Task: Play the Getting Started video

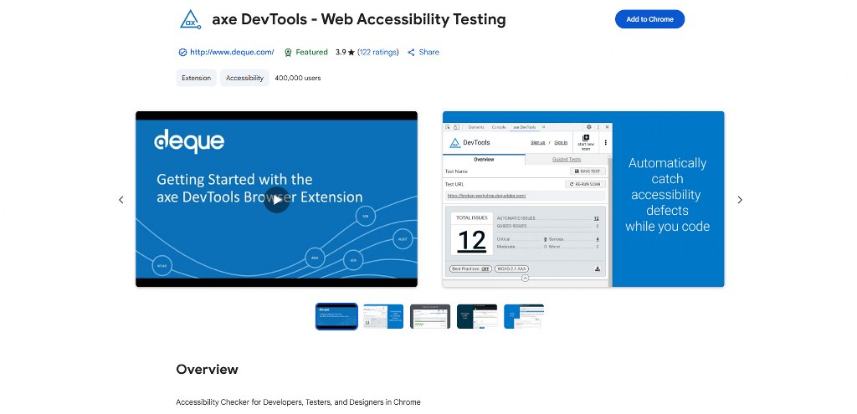Action: click(276, 200)
